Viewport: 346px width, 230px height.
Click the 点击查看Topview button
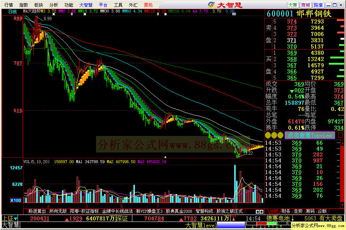[x=310, y=135]
